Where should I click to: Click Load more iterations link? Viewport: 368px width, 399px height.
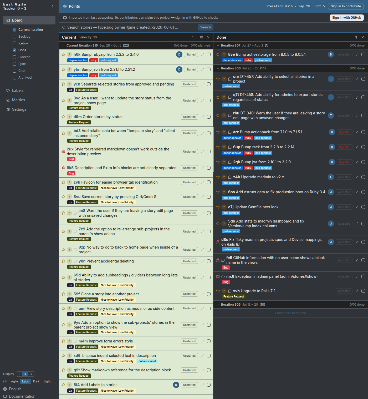(x=290, y=313)
